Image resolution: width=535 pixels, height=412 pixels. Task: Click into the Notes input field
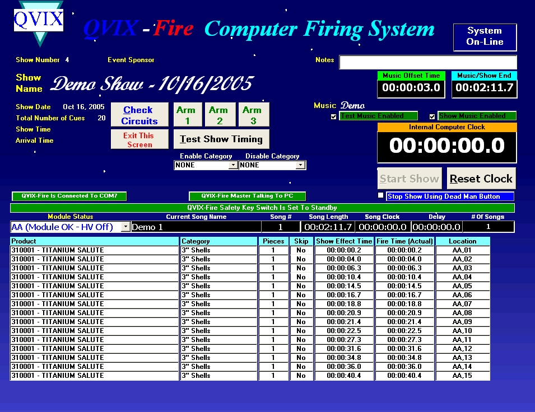click(x=428, y=62)
